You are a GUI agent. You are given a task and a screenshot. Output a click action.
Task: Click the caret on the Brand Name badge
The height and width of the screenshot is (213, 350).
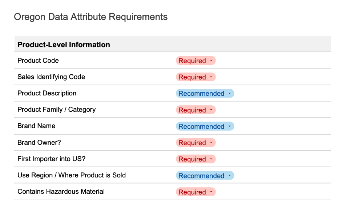click(229, 126)
